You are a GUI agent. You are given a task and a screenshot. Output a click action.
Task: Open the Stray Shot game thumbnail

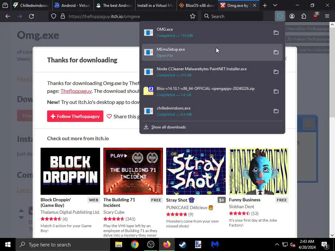[x=196, y=171]
